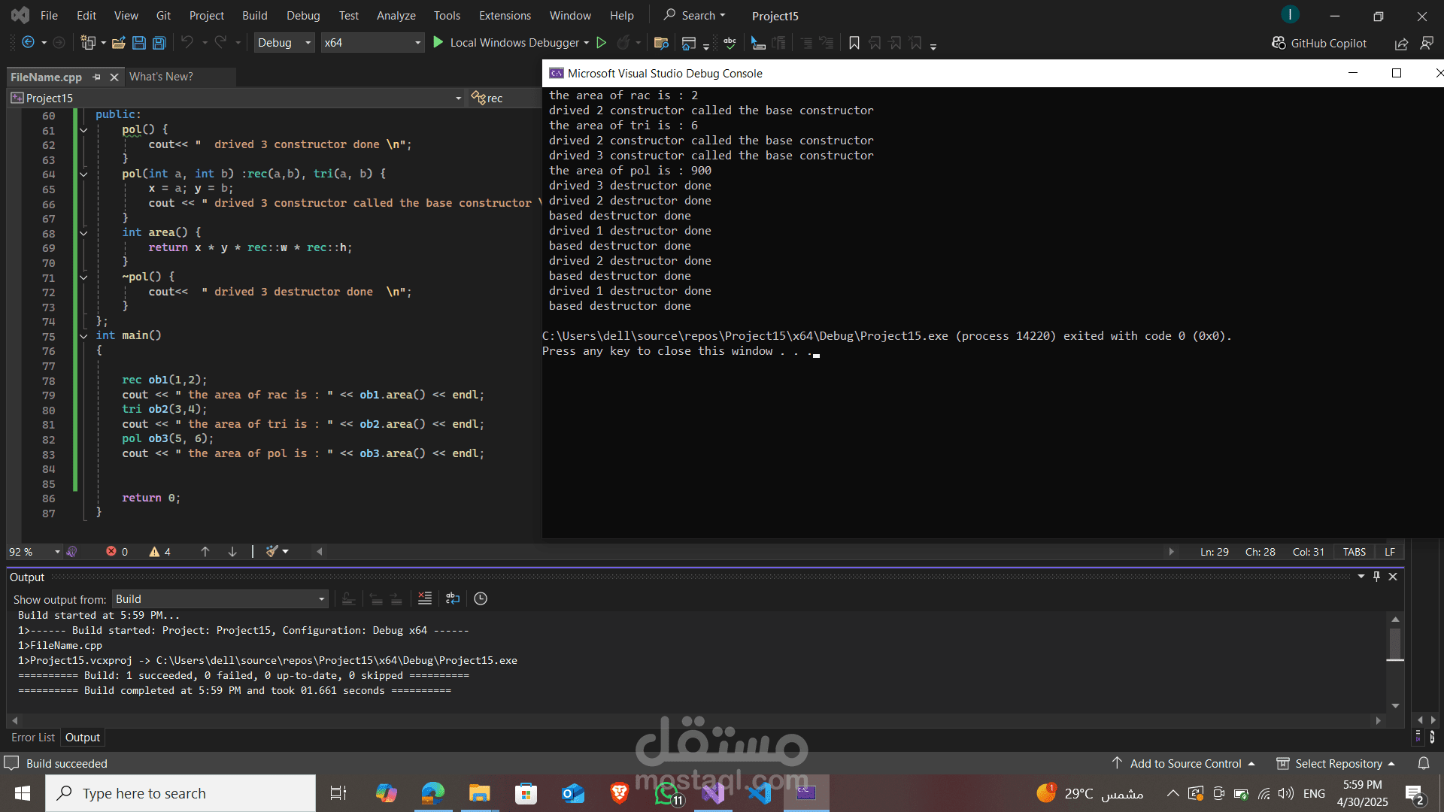This screenshot has width=1444, height=812.
Task: Click the Find in Files folder icon
Action: pyautogui.click(x=661, y=43)
